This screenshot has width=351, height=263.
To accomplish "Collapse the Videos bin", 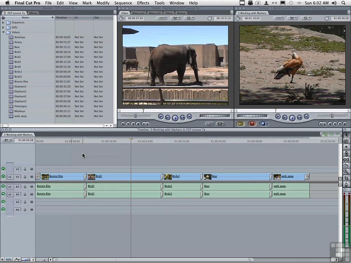I will [x=3, y=32].
